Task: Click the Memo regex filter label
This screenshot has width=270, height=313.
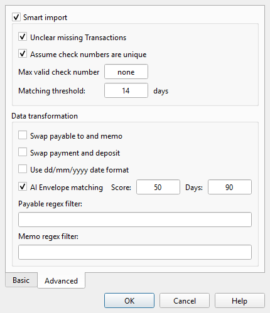Action: pyautogui.click(x=48, y=236)
